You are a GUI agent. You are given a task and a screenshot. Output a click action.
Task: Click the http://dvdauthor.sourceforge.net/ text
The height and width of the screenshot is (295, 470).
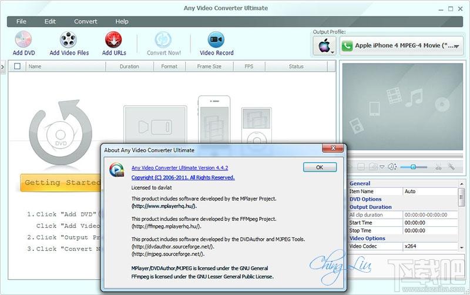pyautogui.click(x=173, y=247)
